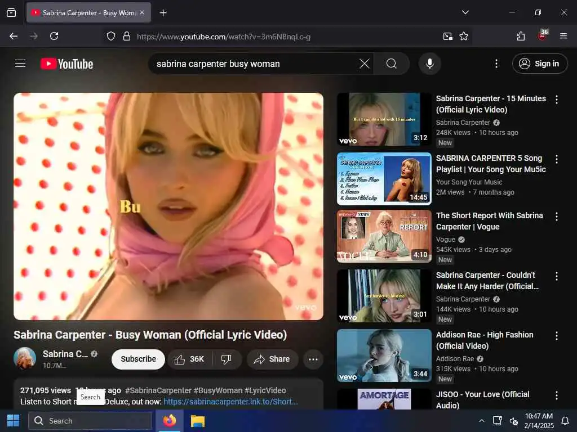Open options for Addison Rae High Fashion
Screen dimensions: 577x432
tap(556, 335)
